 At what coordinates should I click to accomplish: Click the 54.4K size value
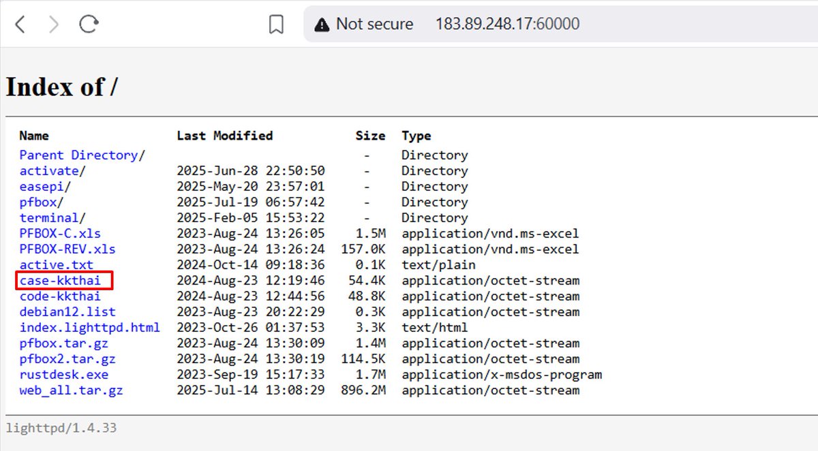367,281
